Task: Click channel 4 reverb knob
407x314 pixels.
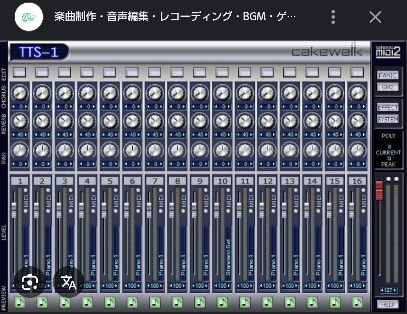Action: pyautogui.click(x=87, y=121)
